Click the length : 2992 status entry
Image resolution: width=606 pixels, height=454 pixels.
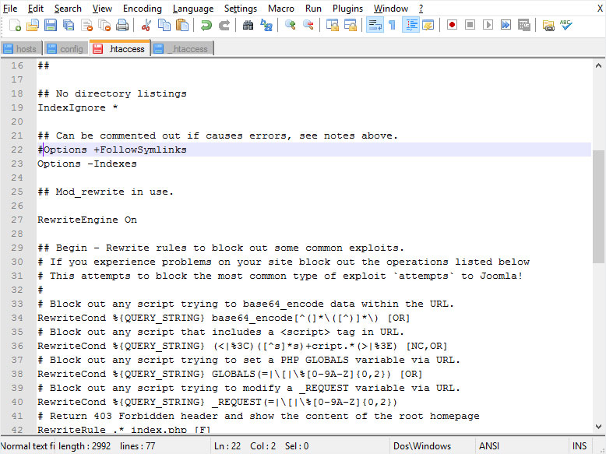[85, 446]
